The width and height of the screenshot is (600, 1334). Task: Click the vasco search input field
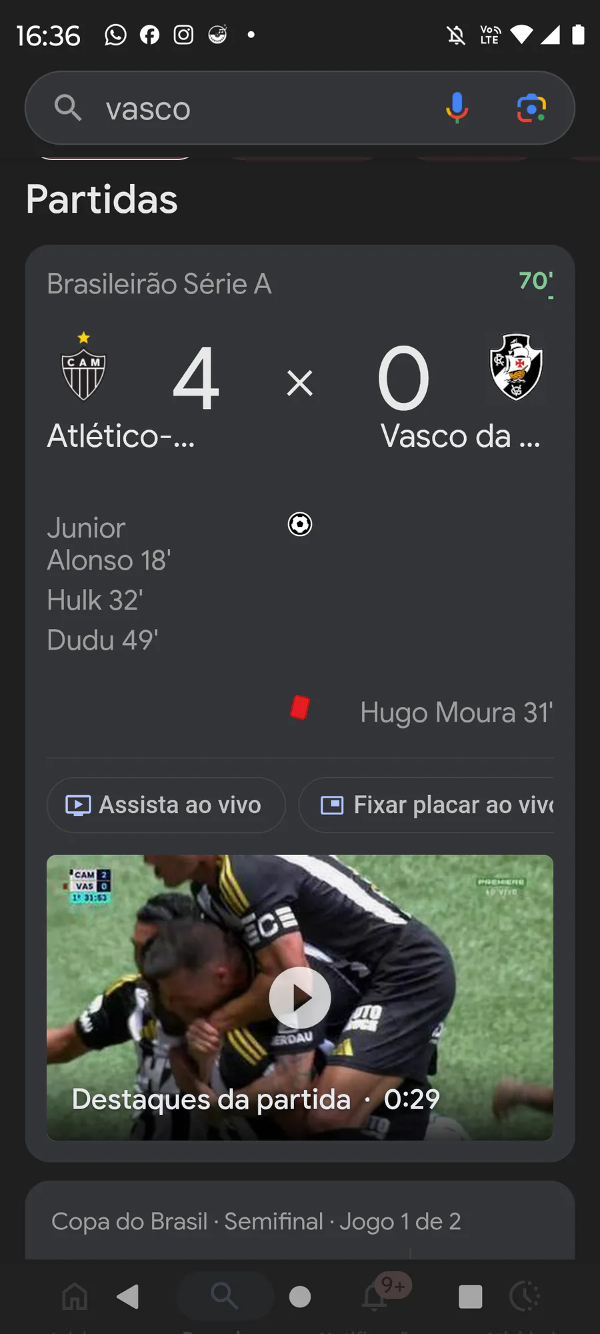[267, 109]
